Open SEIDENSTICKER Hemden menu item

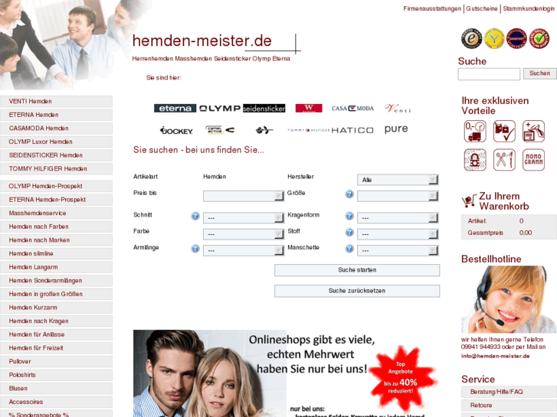56,155
